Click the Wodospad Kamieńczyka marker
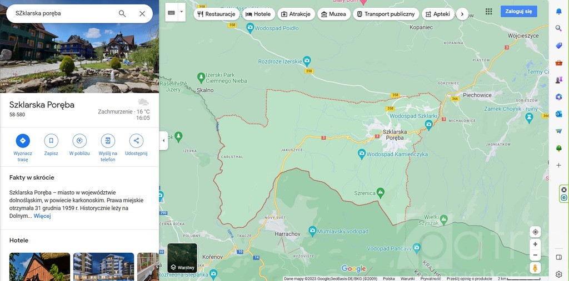Screen dimensions: 569x281 click(x=362, y=153)
